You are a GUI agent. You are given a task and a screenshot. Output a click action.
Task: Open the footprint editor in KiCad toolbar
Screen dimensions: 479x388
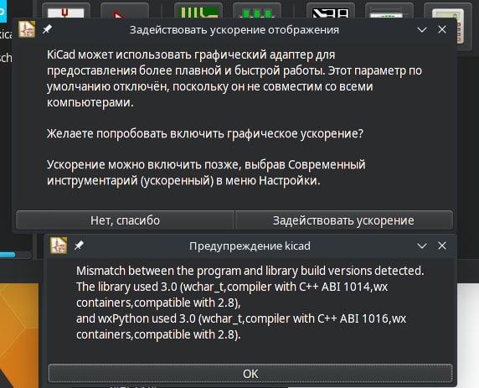click(x=257, y=11)
